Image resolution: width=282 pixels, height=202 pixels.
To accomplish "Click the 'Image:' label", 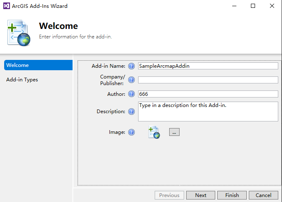I will coord(117,132).
